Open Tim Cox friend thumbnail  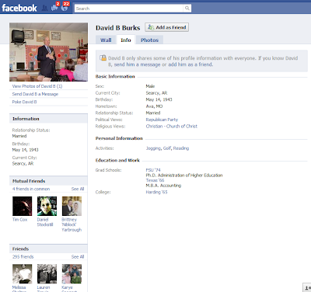(x=23, y=206)
